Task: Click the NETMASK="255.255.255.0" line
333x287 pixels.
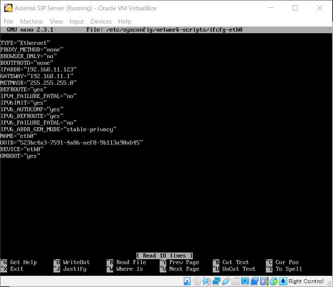Action: point(39,83)
